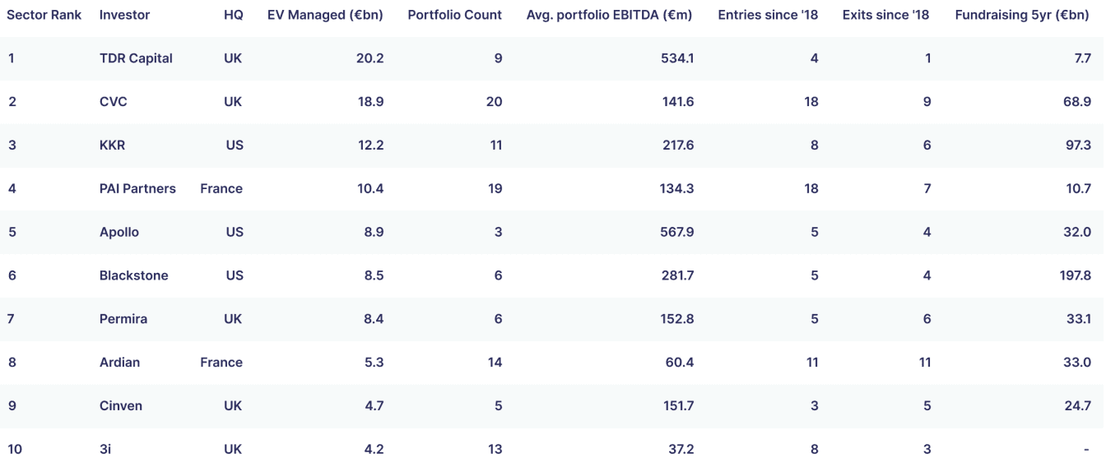Sort by EV Managed (€bn) header
Screen dimensions: 1106x467
coord(326,15)
